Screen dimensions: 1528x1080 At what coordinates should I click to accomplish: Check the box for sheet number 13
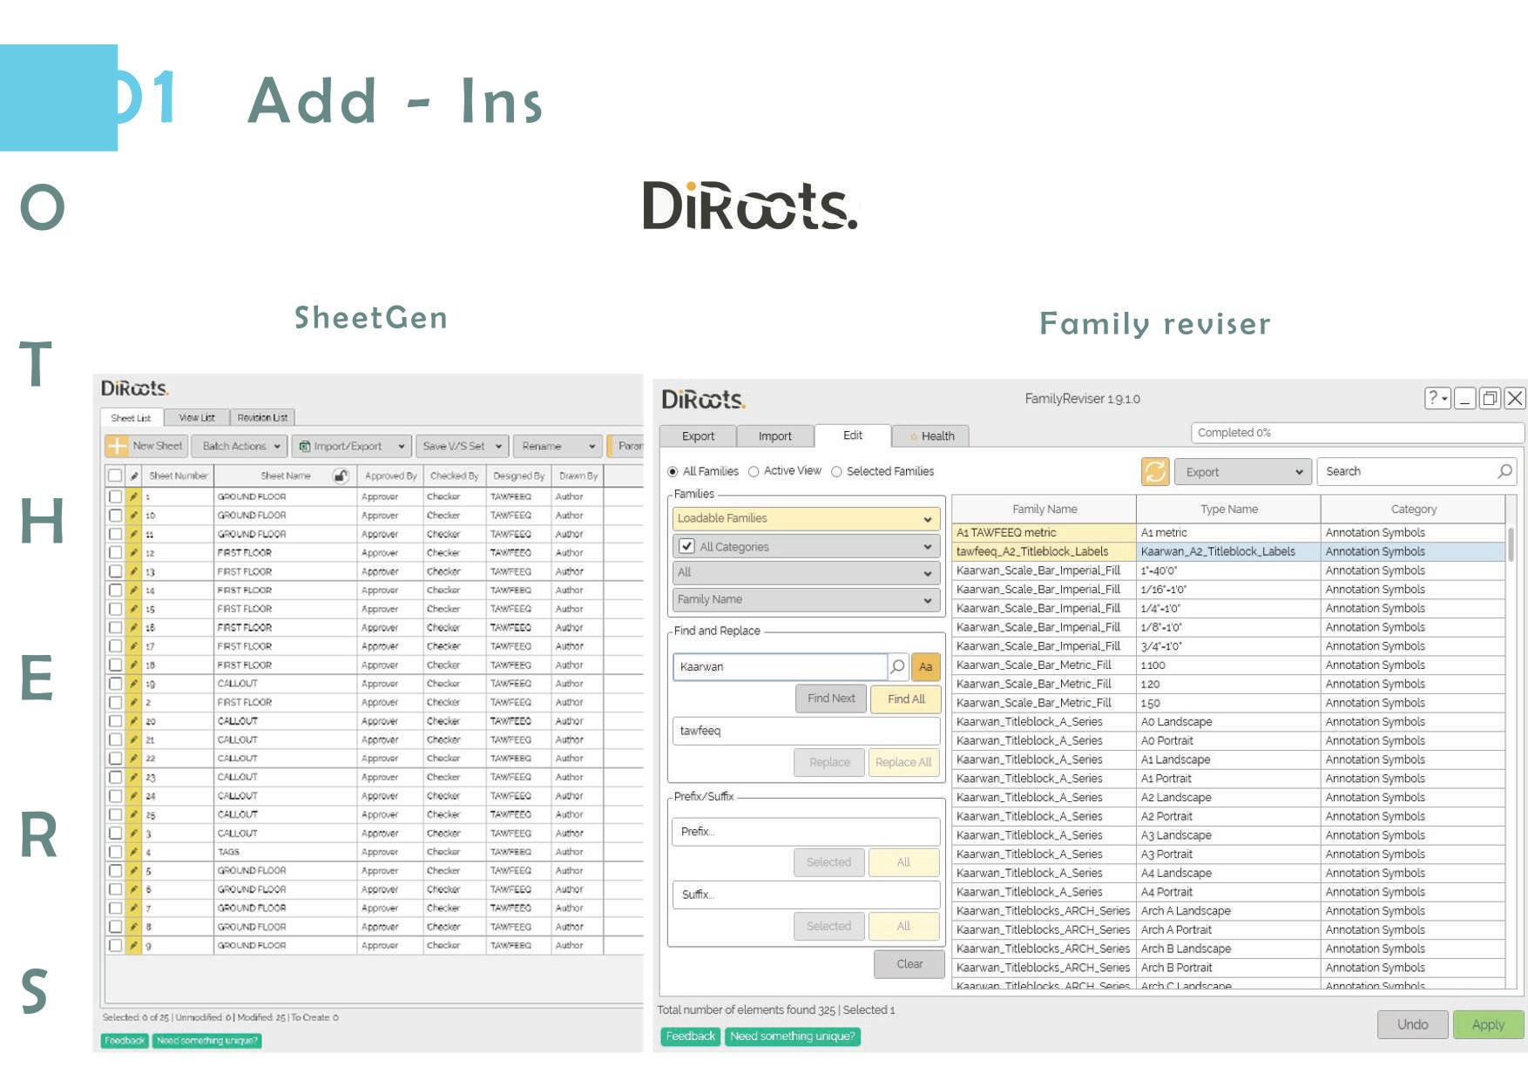pyautogui.click(x=115, y=571)
